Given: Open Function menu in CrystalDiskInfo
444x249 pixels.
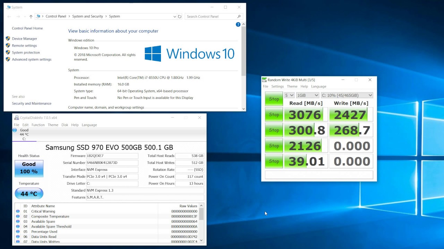Looking at the screenshot, I should pos(38,125).
